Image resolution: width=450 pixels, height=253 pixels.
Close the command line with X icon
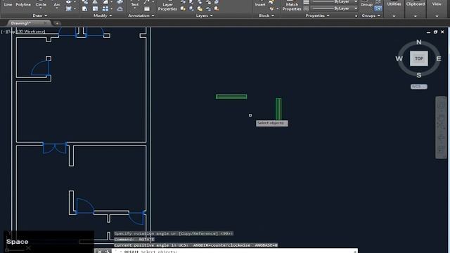(x=99, y=252)
